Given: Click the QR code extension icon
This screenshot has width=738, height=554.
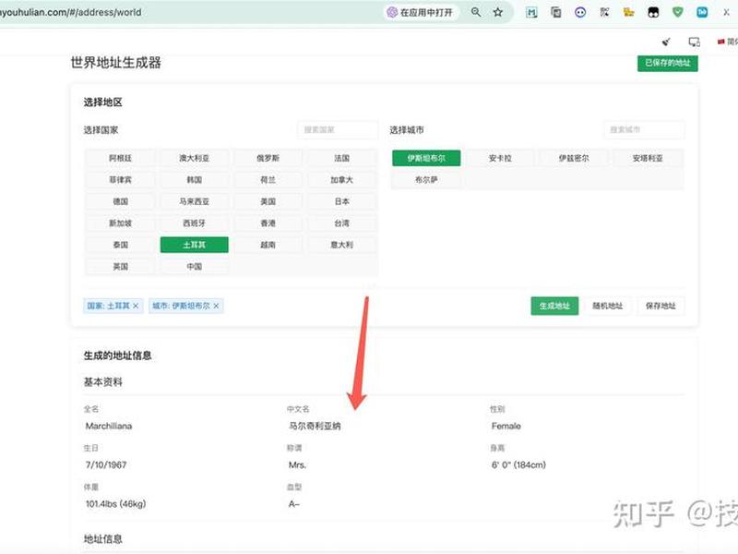Looking at the screenshot, I should (x=605, y=12).
